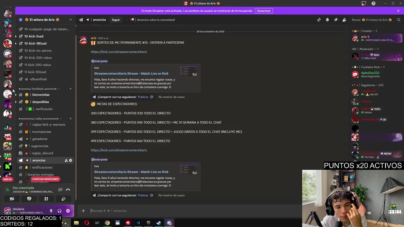Open notification settings bell icon
Image resolution: width=404 pixels, height=227 pixels.
pos(327,20)
